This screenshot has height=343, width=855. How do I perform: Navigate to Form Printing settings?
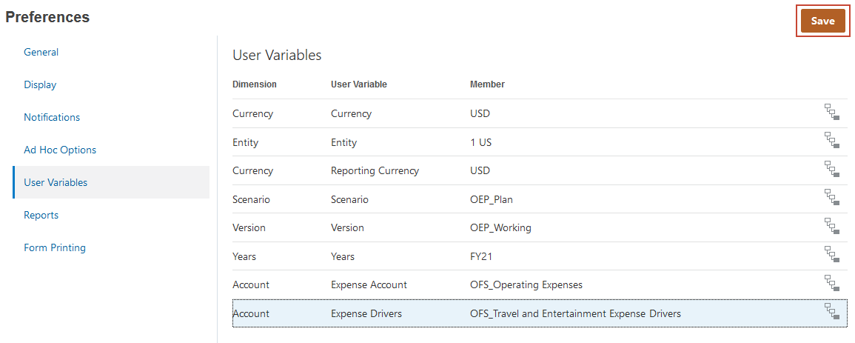[x=55, y=247]
